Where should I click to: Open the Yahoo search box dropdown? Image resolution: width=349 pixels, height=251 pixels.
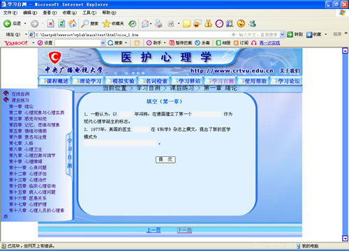103,43
